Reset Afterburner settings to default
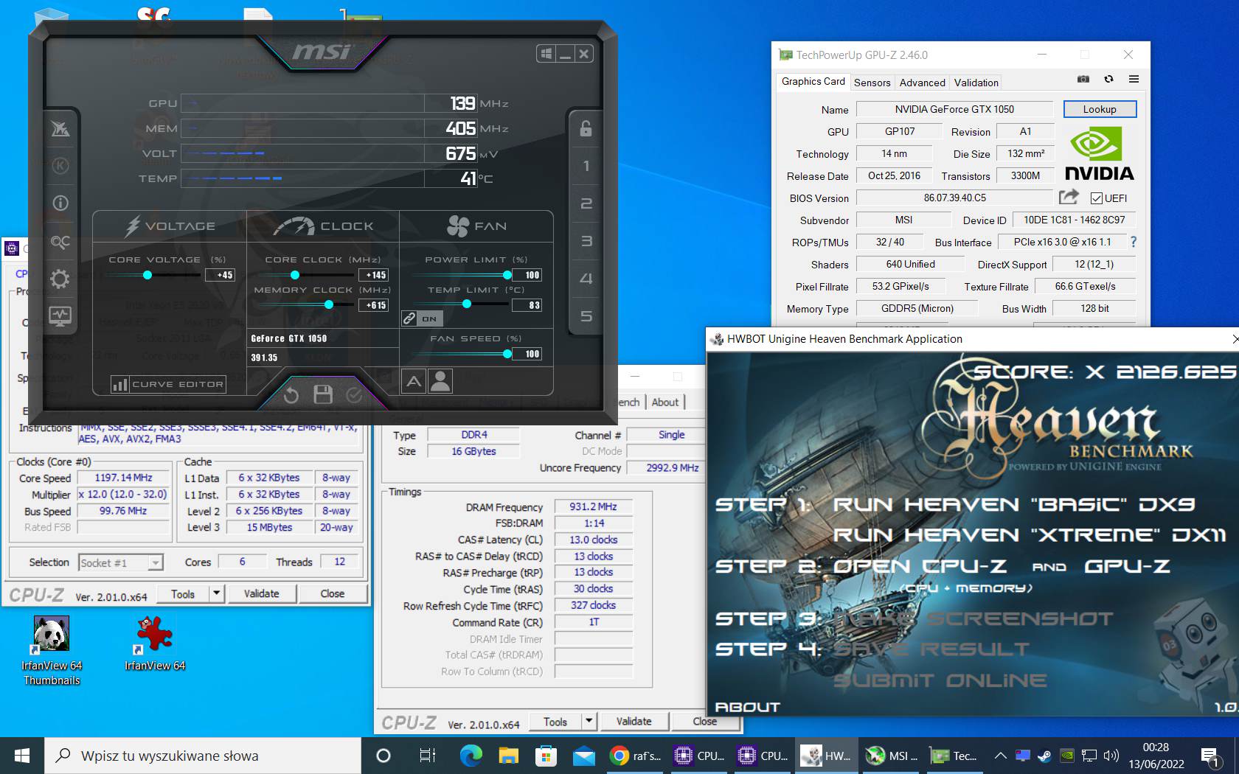 [291, 395]
